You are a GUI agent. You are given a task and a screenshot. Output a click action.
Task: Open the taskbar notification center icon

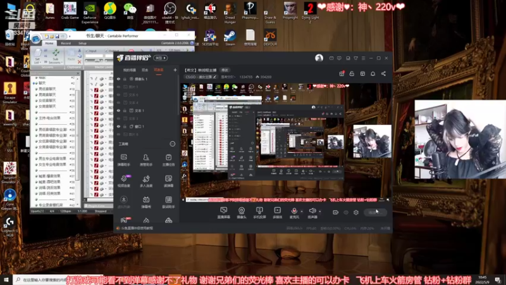[x=498, y=279]
